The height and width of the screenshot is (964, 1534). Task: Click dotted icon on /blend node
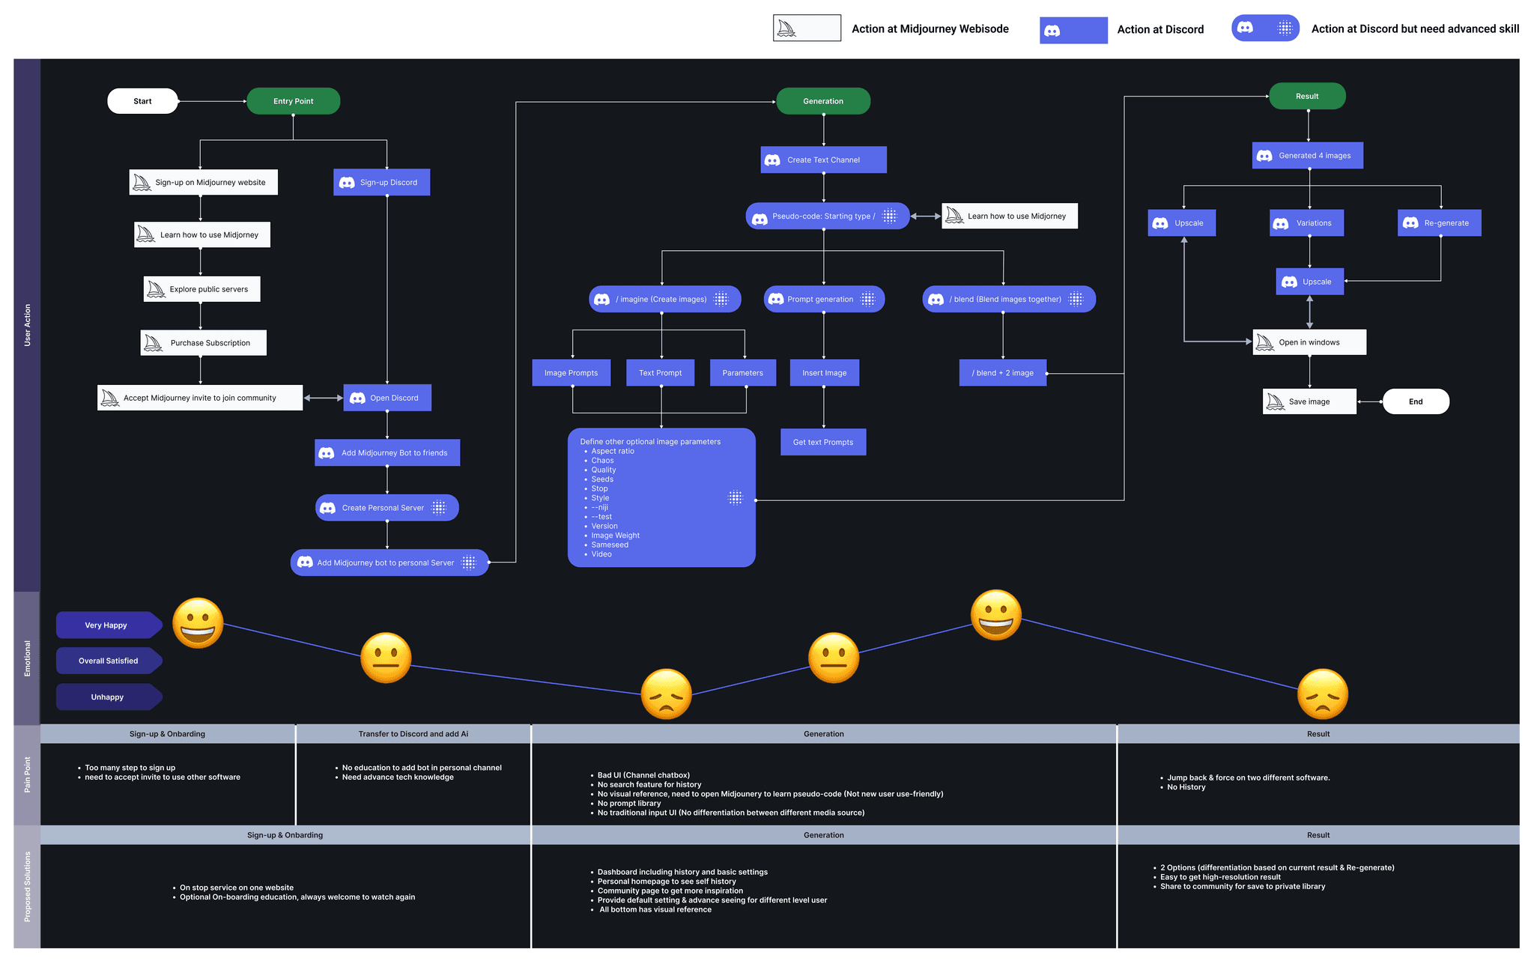(1076, 300)
